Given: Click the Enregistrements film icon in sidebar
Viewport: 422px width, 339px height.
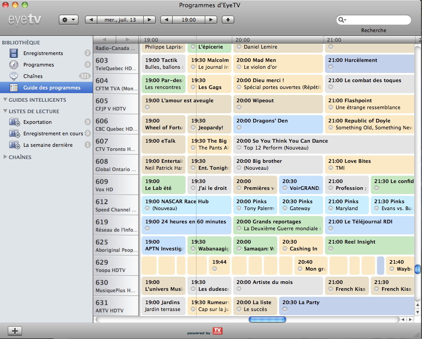Looking at the screenshot, I should pyautogui.click(x=14, y=53).
